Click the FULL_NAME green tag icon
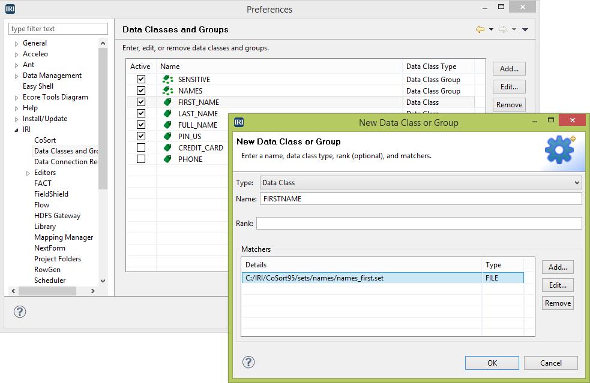 [168, 125]
